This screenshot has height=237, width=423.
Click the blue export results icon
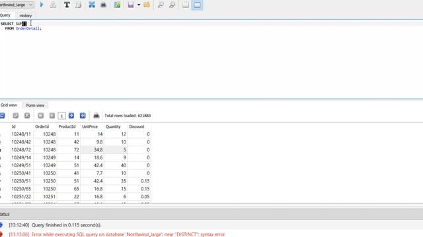point(92,5)
